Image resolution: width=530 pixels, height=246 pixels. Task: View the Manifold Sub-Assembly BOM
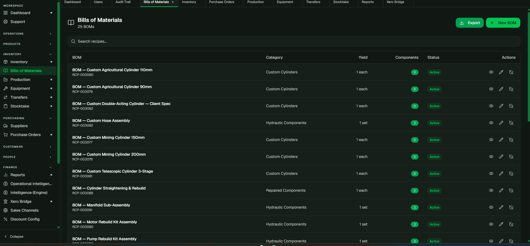[491, 207]
